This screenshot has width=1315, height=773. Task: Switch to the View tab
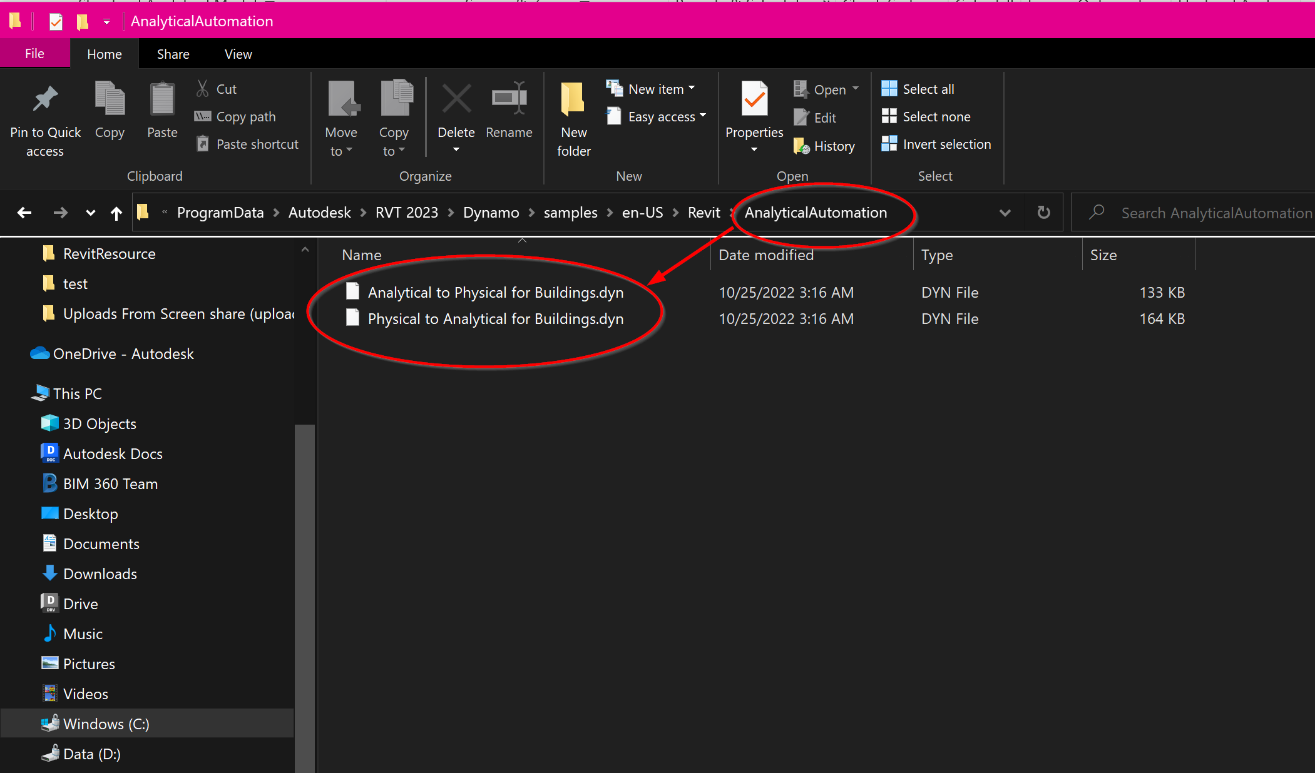pos(237,54)
